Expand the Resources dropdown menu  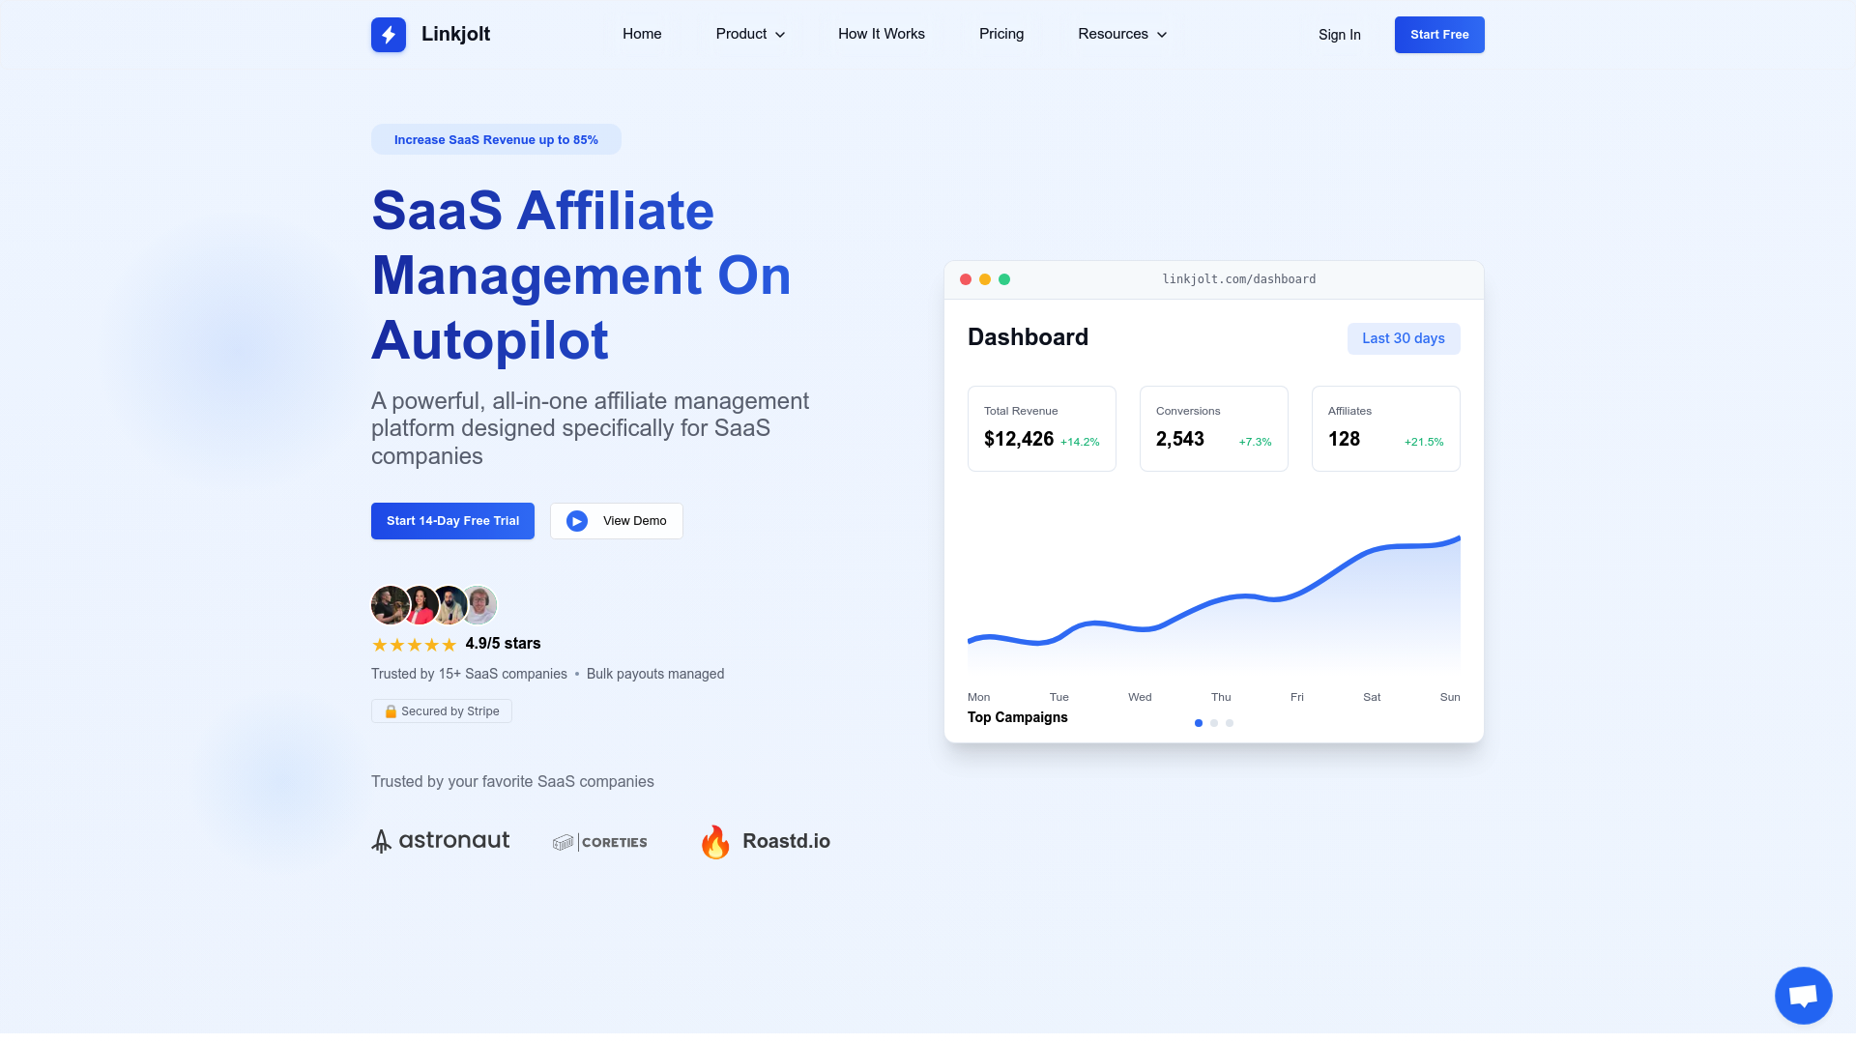click(x=1122, y=34)
